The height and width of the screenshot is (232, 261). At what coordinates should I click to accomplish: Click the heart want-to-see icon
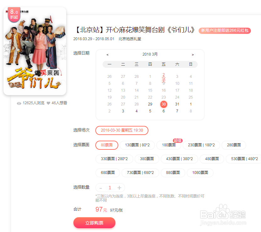coord(48,103)
